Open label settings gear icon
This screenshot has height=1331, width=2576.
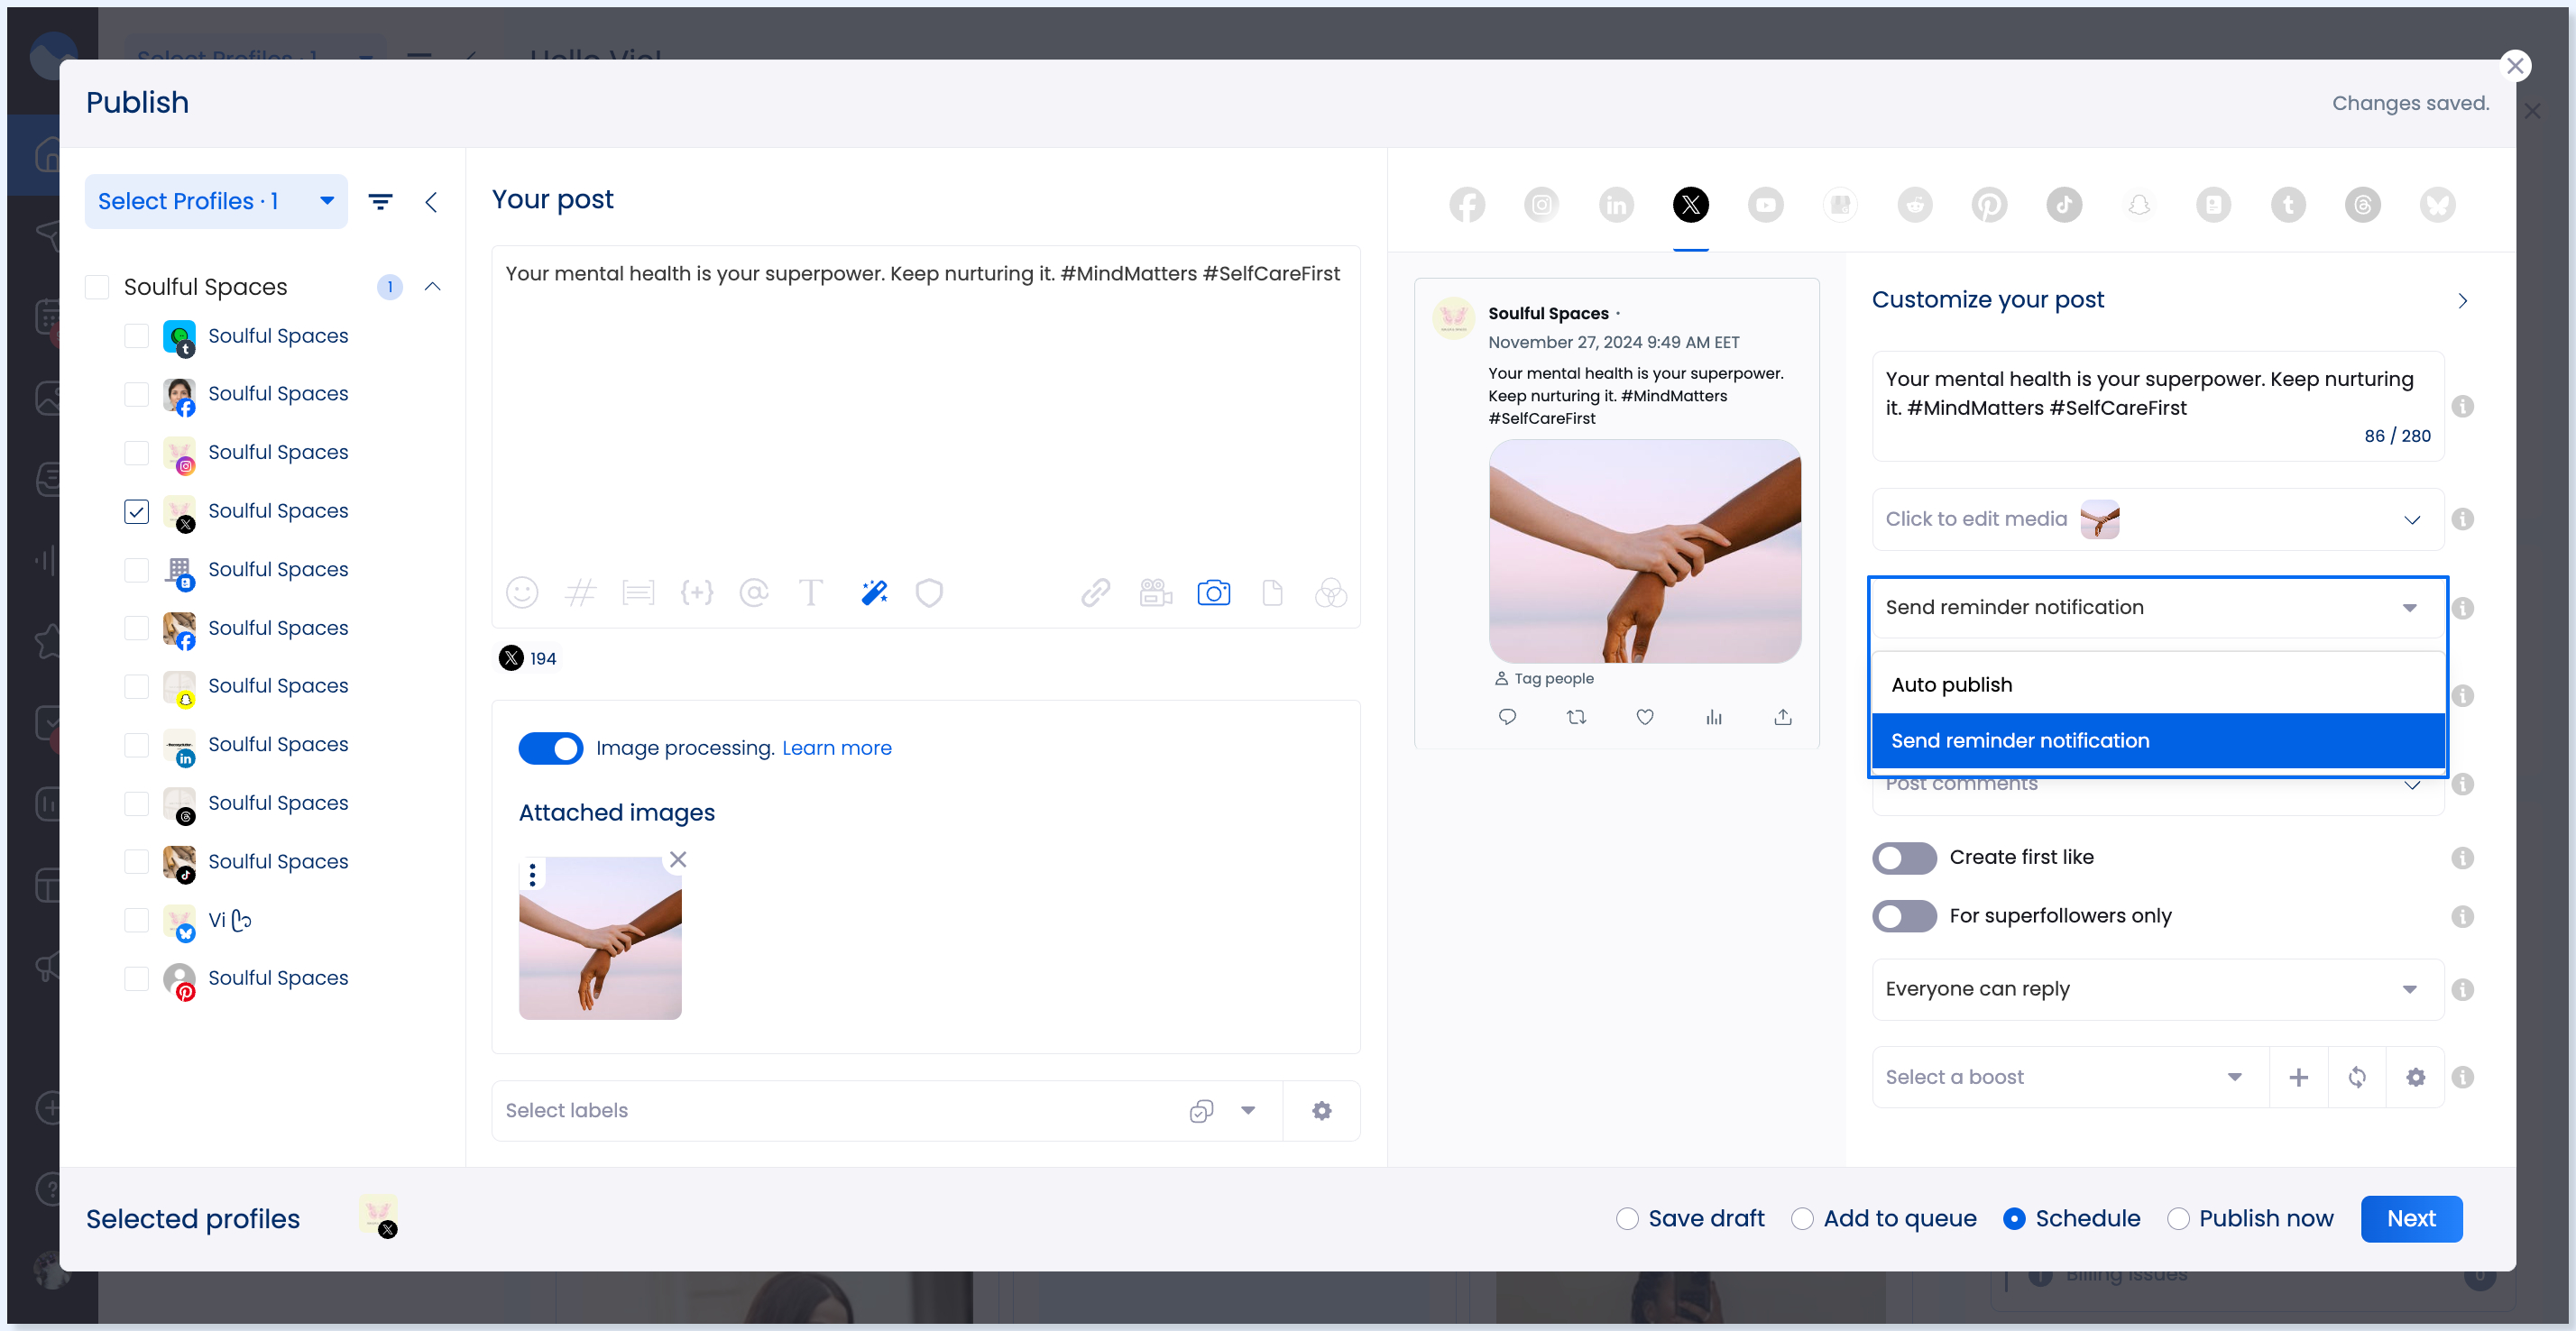coord(1321,1110)
